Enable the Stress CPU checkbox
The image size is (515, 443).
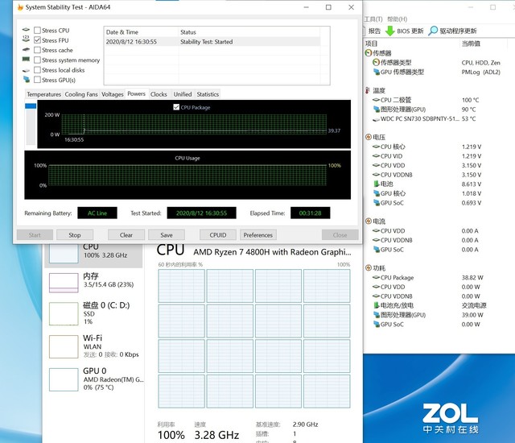[x=38, y=31]
